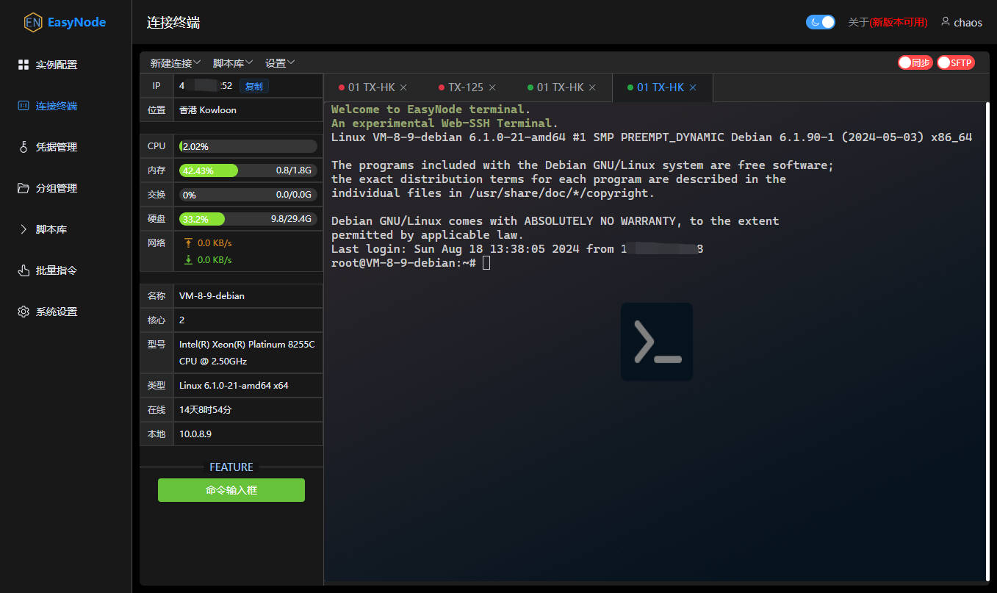Copy the IP address with 复制
997x593 pixels.
click(253, 86)
